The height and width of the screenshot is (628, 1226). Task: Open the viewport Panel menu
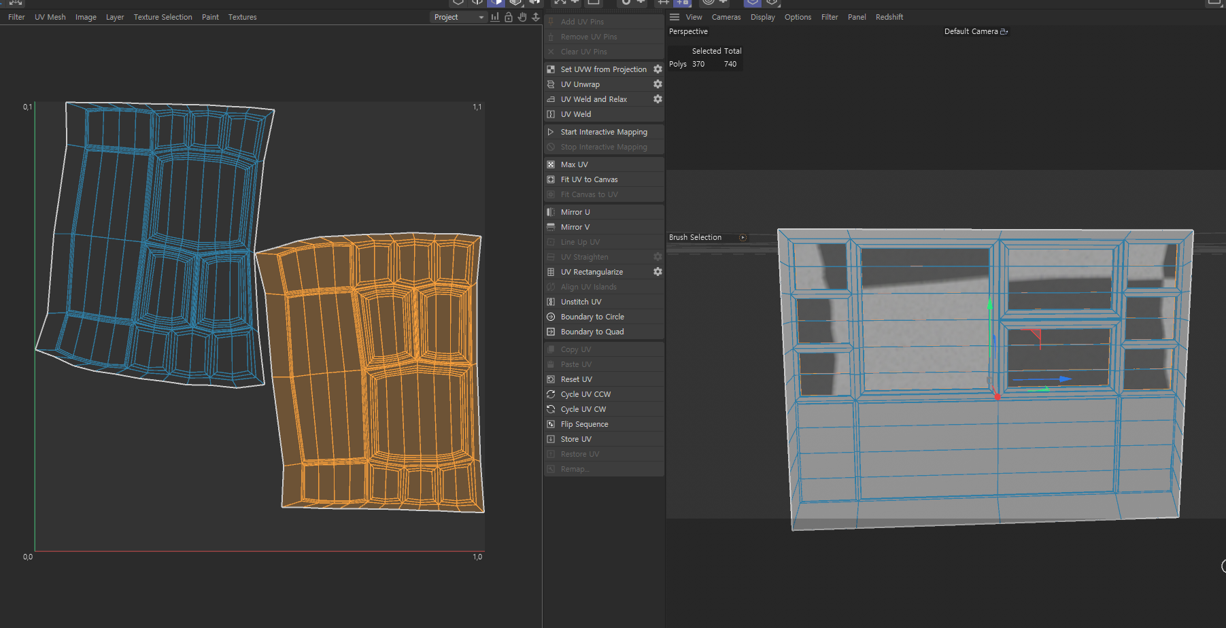coord(857,17)
